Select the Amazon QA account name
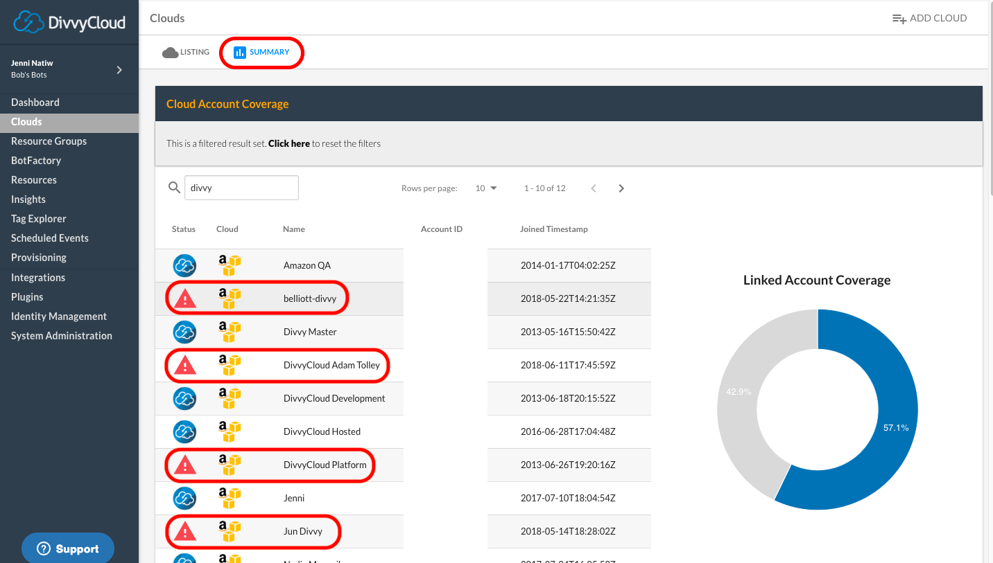The height and width of the screenshot is (563, 993). (307, 265)
